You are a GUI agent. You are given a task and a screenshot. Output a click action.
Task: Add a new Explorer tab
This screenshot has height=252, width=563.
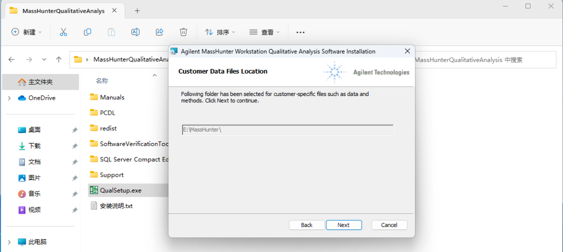137,11
